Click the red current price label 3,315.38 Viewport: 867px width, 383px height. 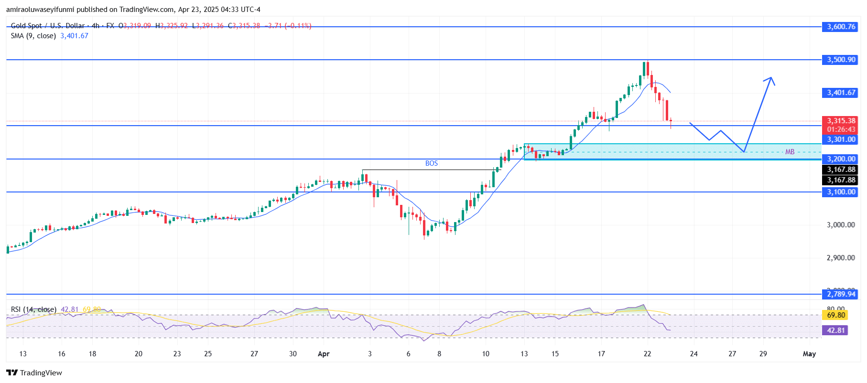(x=841, y=121)
